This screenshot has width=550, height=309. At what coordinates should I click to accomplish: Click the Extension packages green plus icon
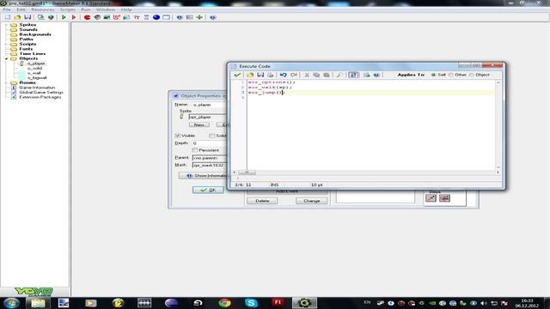coord(199,17)
